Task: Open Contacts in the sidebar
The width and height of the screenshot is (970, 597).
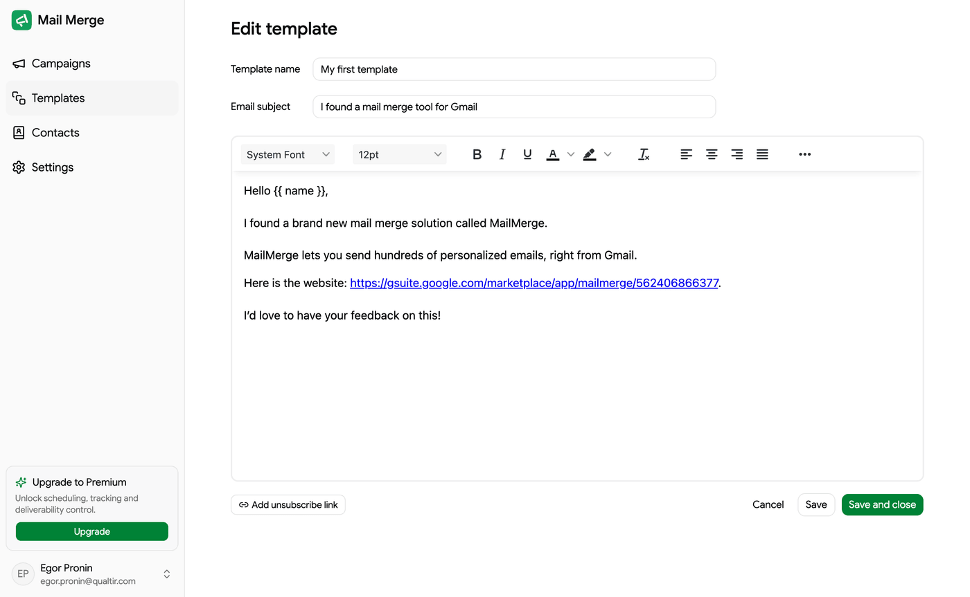Action: pos(92,133)
